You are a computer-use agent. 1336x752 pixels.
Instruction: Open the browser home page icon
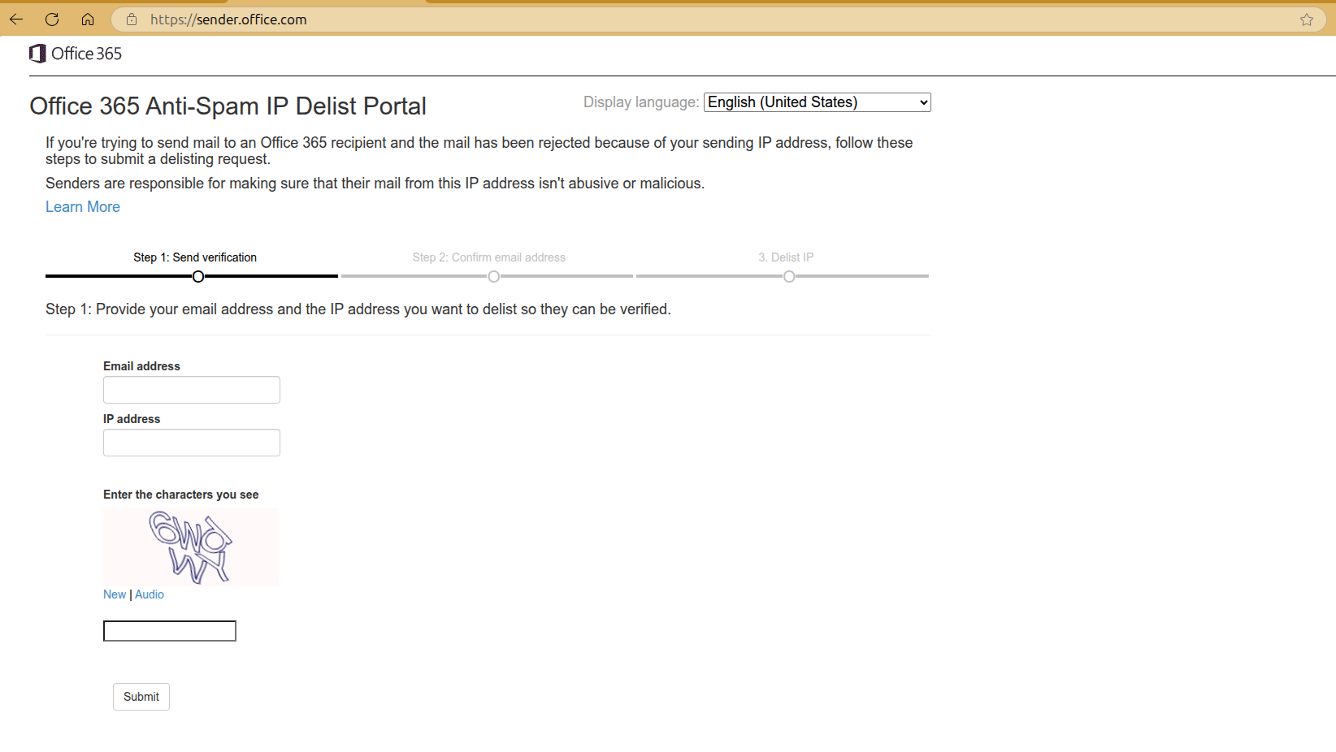(x=88, y=19)
